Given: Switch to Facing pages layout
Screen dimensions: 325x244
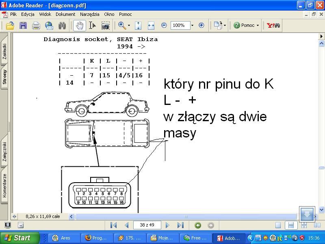Looking at the screenshot, I should (317, 225).
